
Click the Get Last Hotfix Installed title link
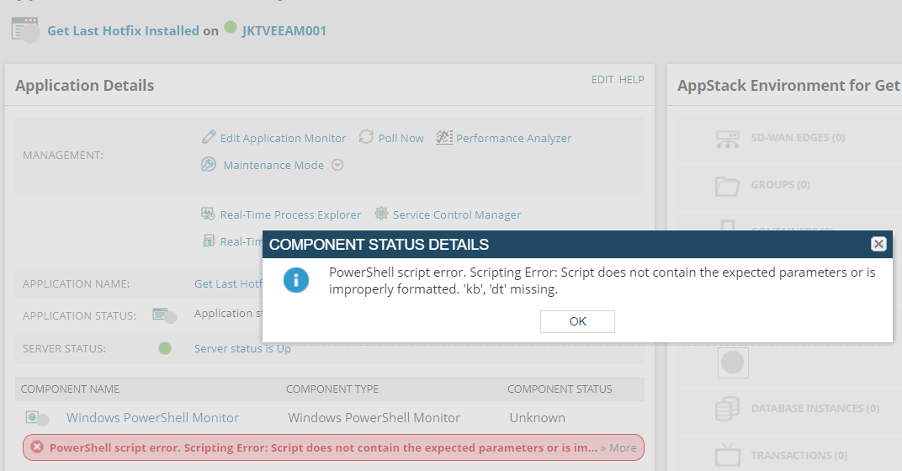123,30
